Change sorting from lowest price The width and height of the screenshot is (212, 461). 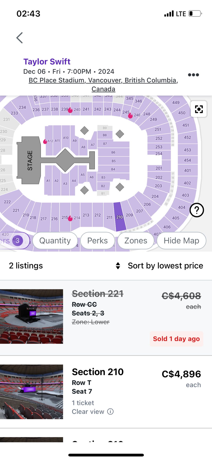click(x=159, y=266)
